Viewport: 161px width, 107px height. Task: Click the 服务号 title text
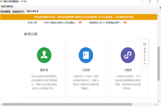[x=44, y=70]
